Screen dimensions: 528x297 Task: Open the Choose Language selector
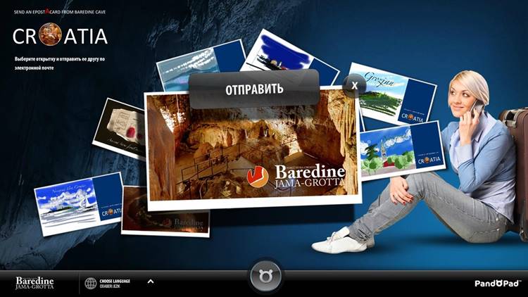click(x=115, y=284)
